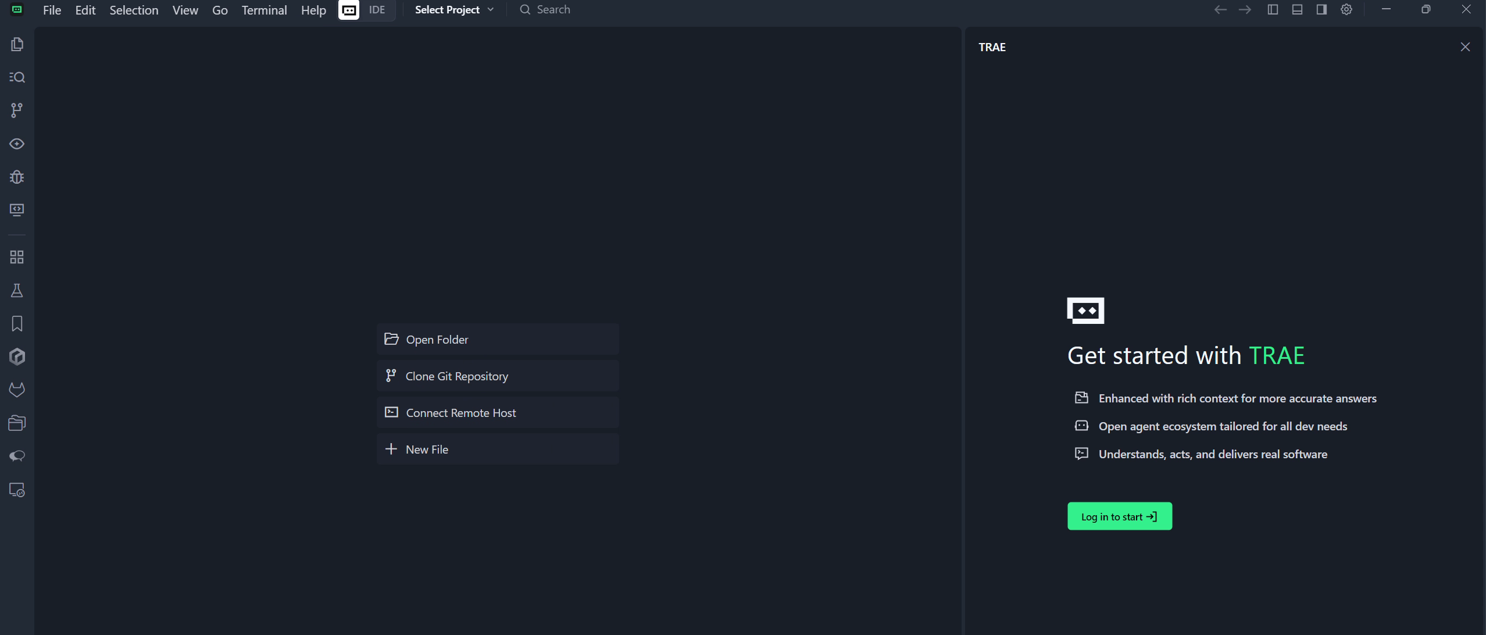Toggle the primary side bar layout icon
The height and width of the screenshot is (635, 1486).
[x=1273, y=9]
